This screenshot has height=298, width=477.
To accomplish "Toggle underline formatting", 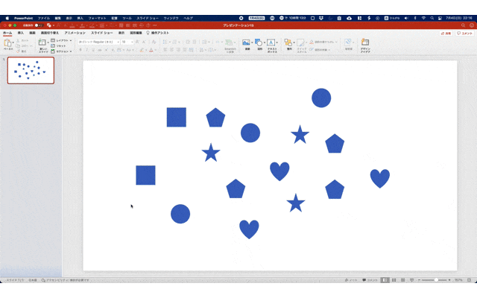I will [93, 50].
